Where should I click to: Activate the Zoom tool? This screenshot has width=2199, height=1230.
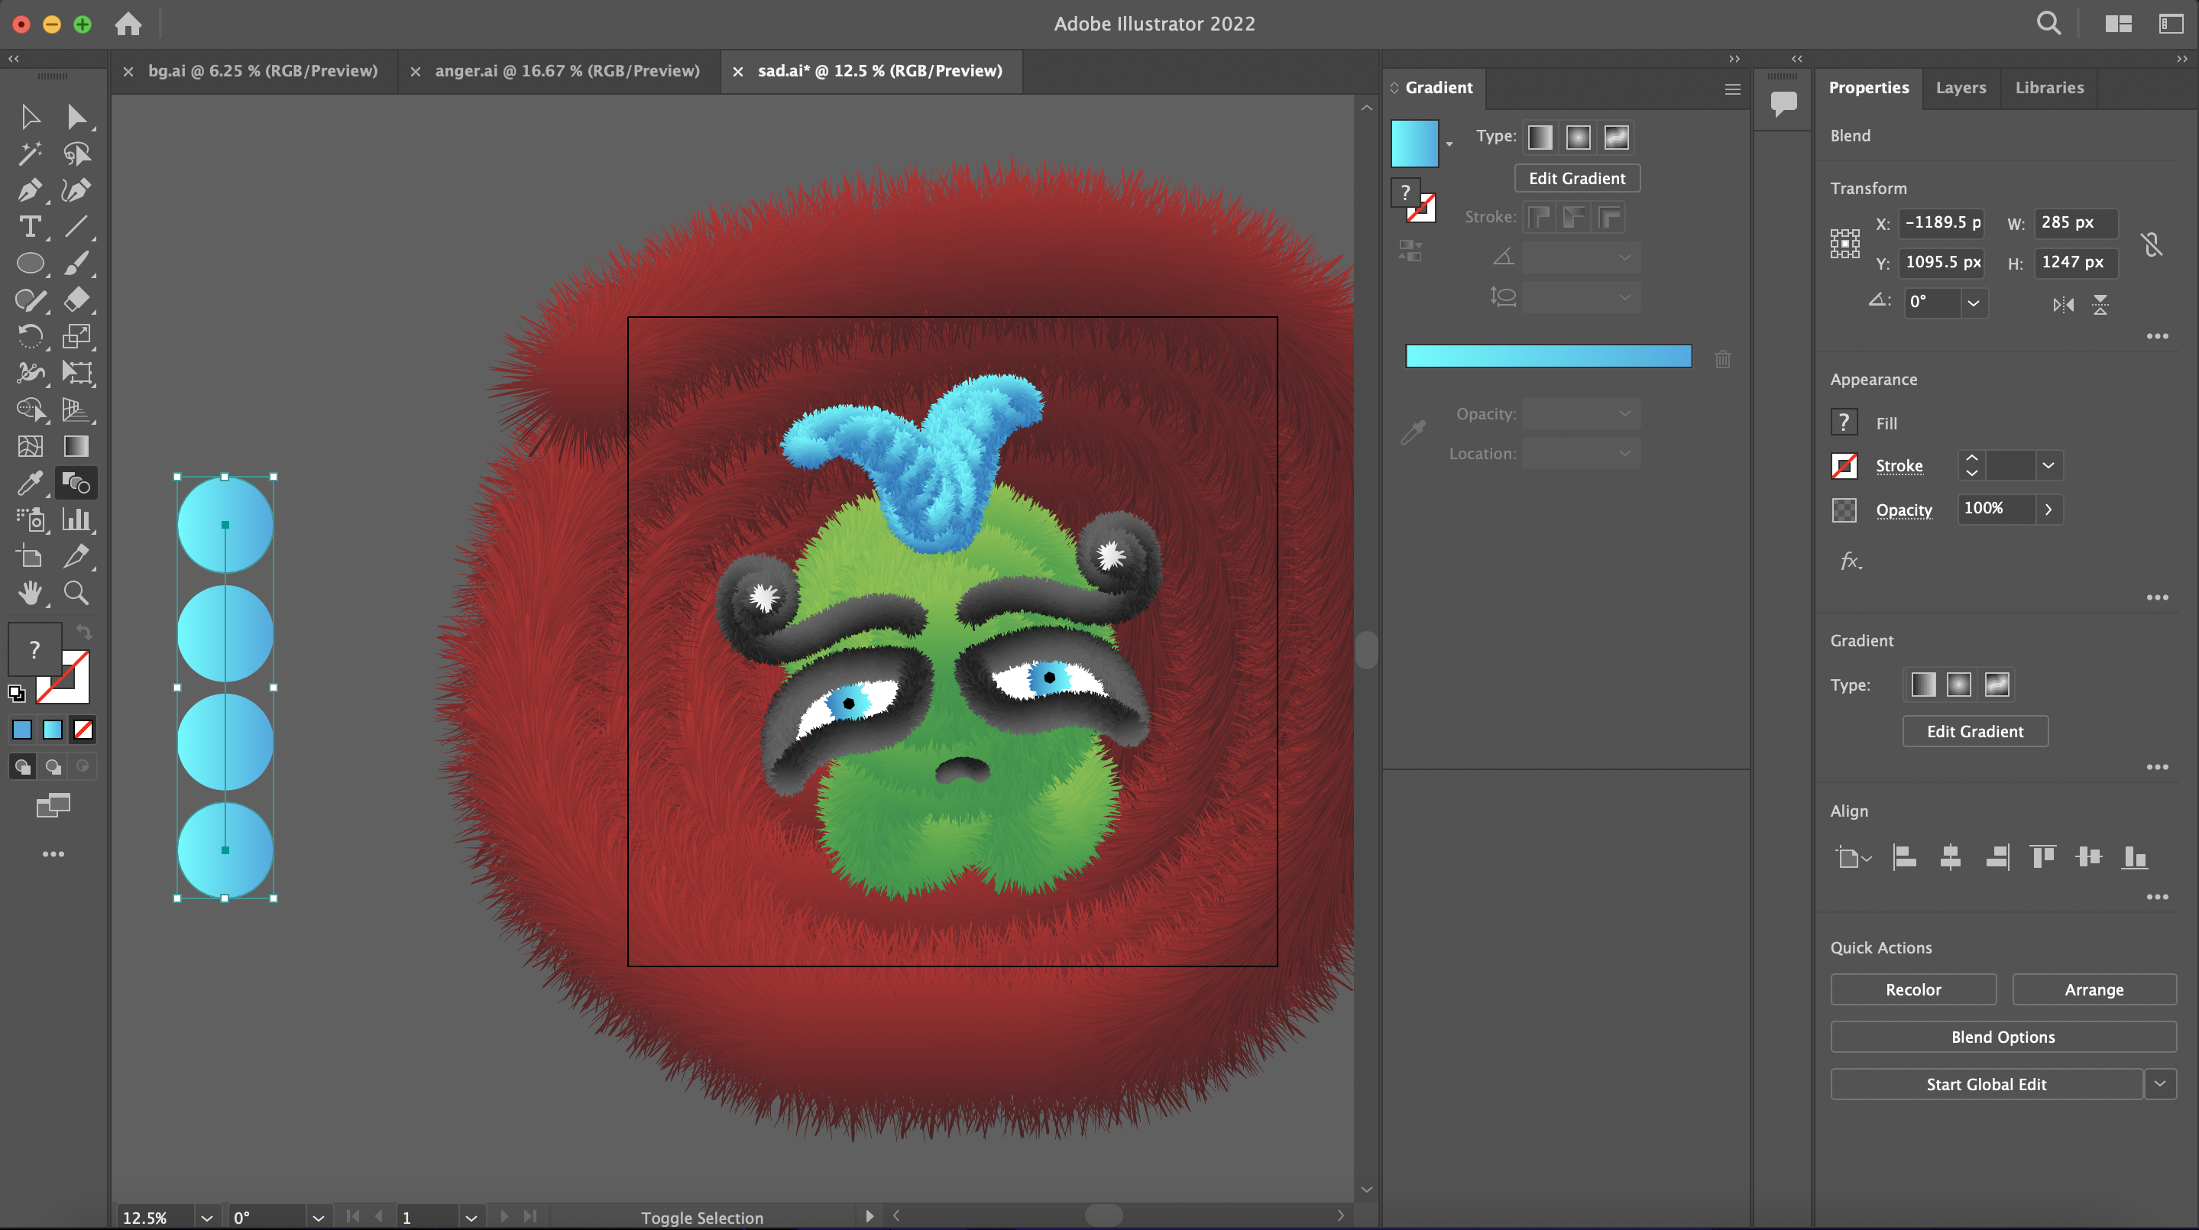(x=77, y=592)
